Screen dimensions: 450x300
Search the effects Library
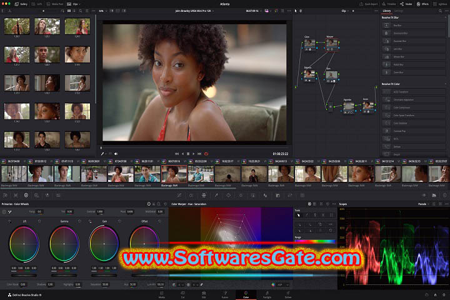pyautogui.click(x=440, y=11)
